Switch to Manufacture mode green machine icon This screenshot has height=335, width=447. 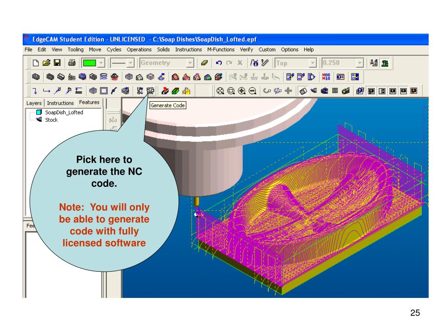(385, 63)
